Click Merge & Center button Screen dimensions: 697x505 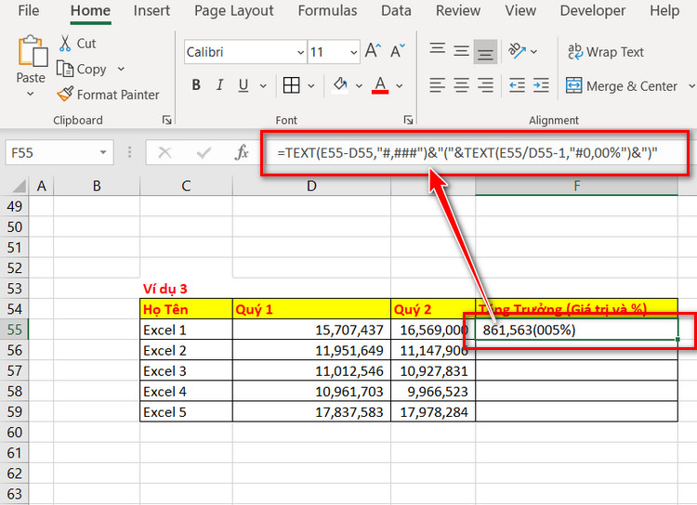622,85
